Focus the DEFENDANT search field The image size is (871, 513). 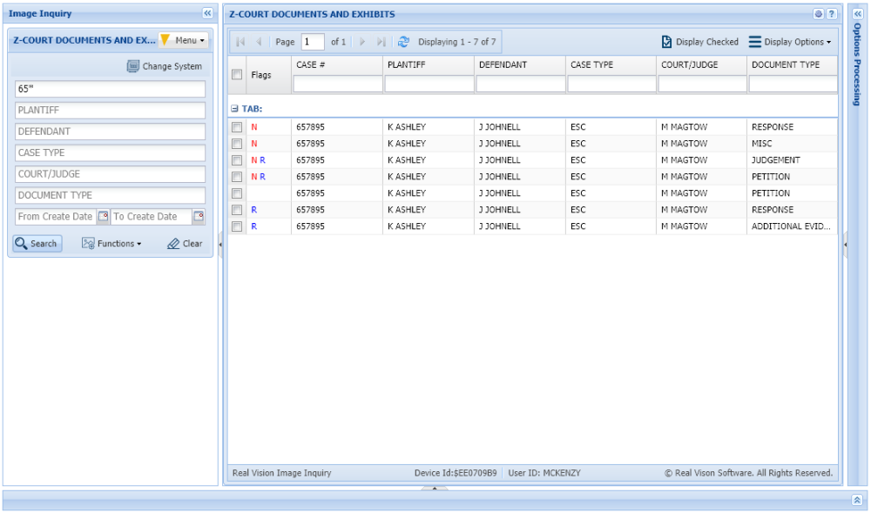pyautogui.click(x=110, y=132)
